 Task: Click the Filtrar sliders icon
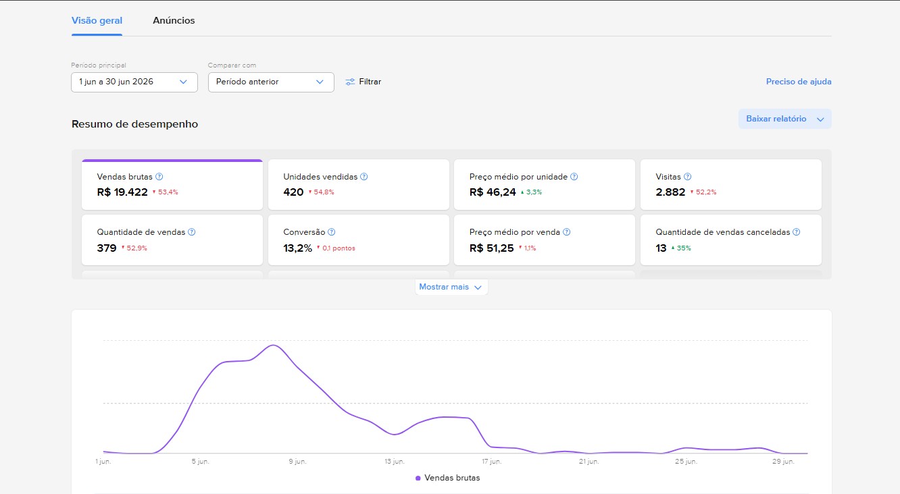pyautogui.click(x=350, y=82)
